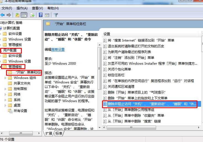The width and height of the screenshot is (203, 142).
Task: Open the 文件(F) menu
Action: pos(7,8)
